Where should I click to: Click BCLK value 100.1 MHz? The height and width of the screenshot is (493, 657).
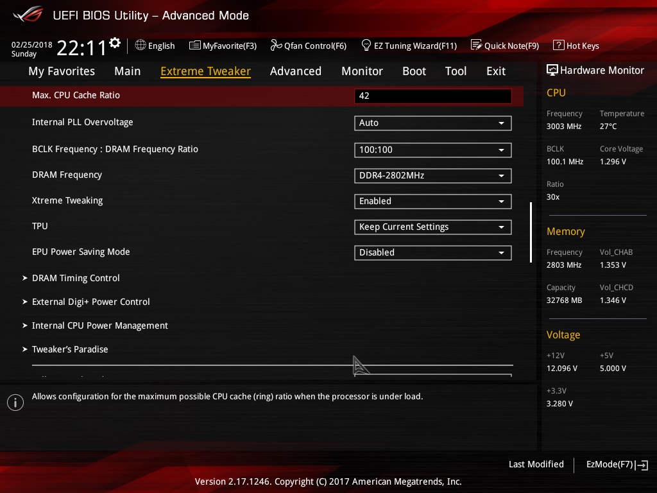click(565, 161)
